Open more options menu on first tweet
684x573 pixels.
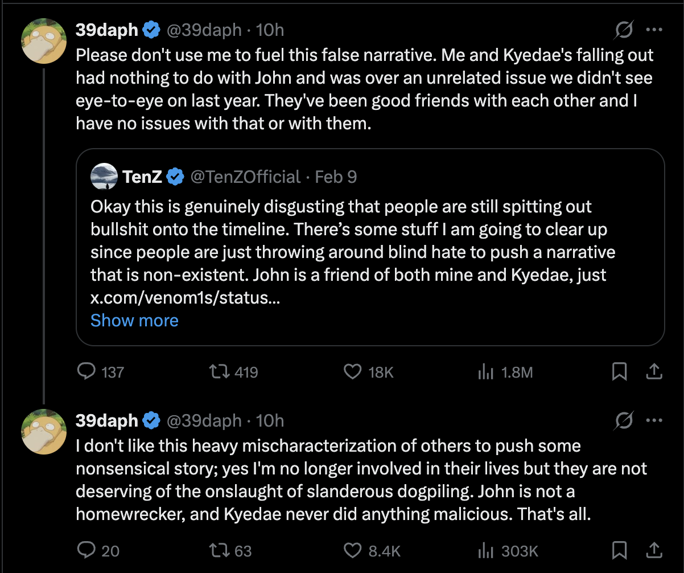(x=654, y=30)
